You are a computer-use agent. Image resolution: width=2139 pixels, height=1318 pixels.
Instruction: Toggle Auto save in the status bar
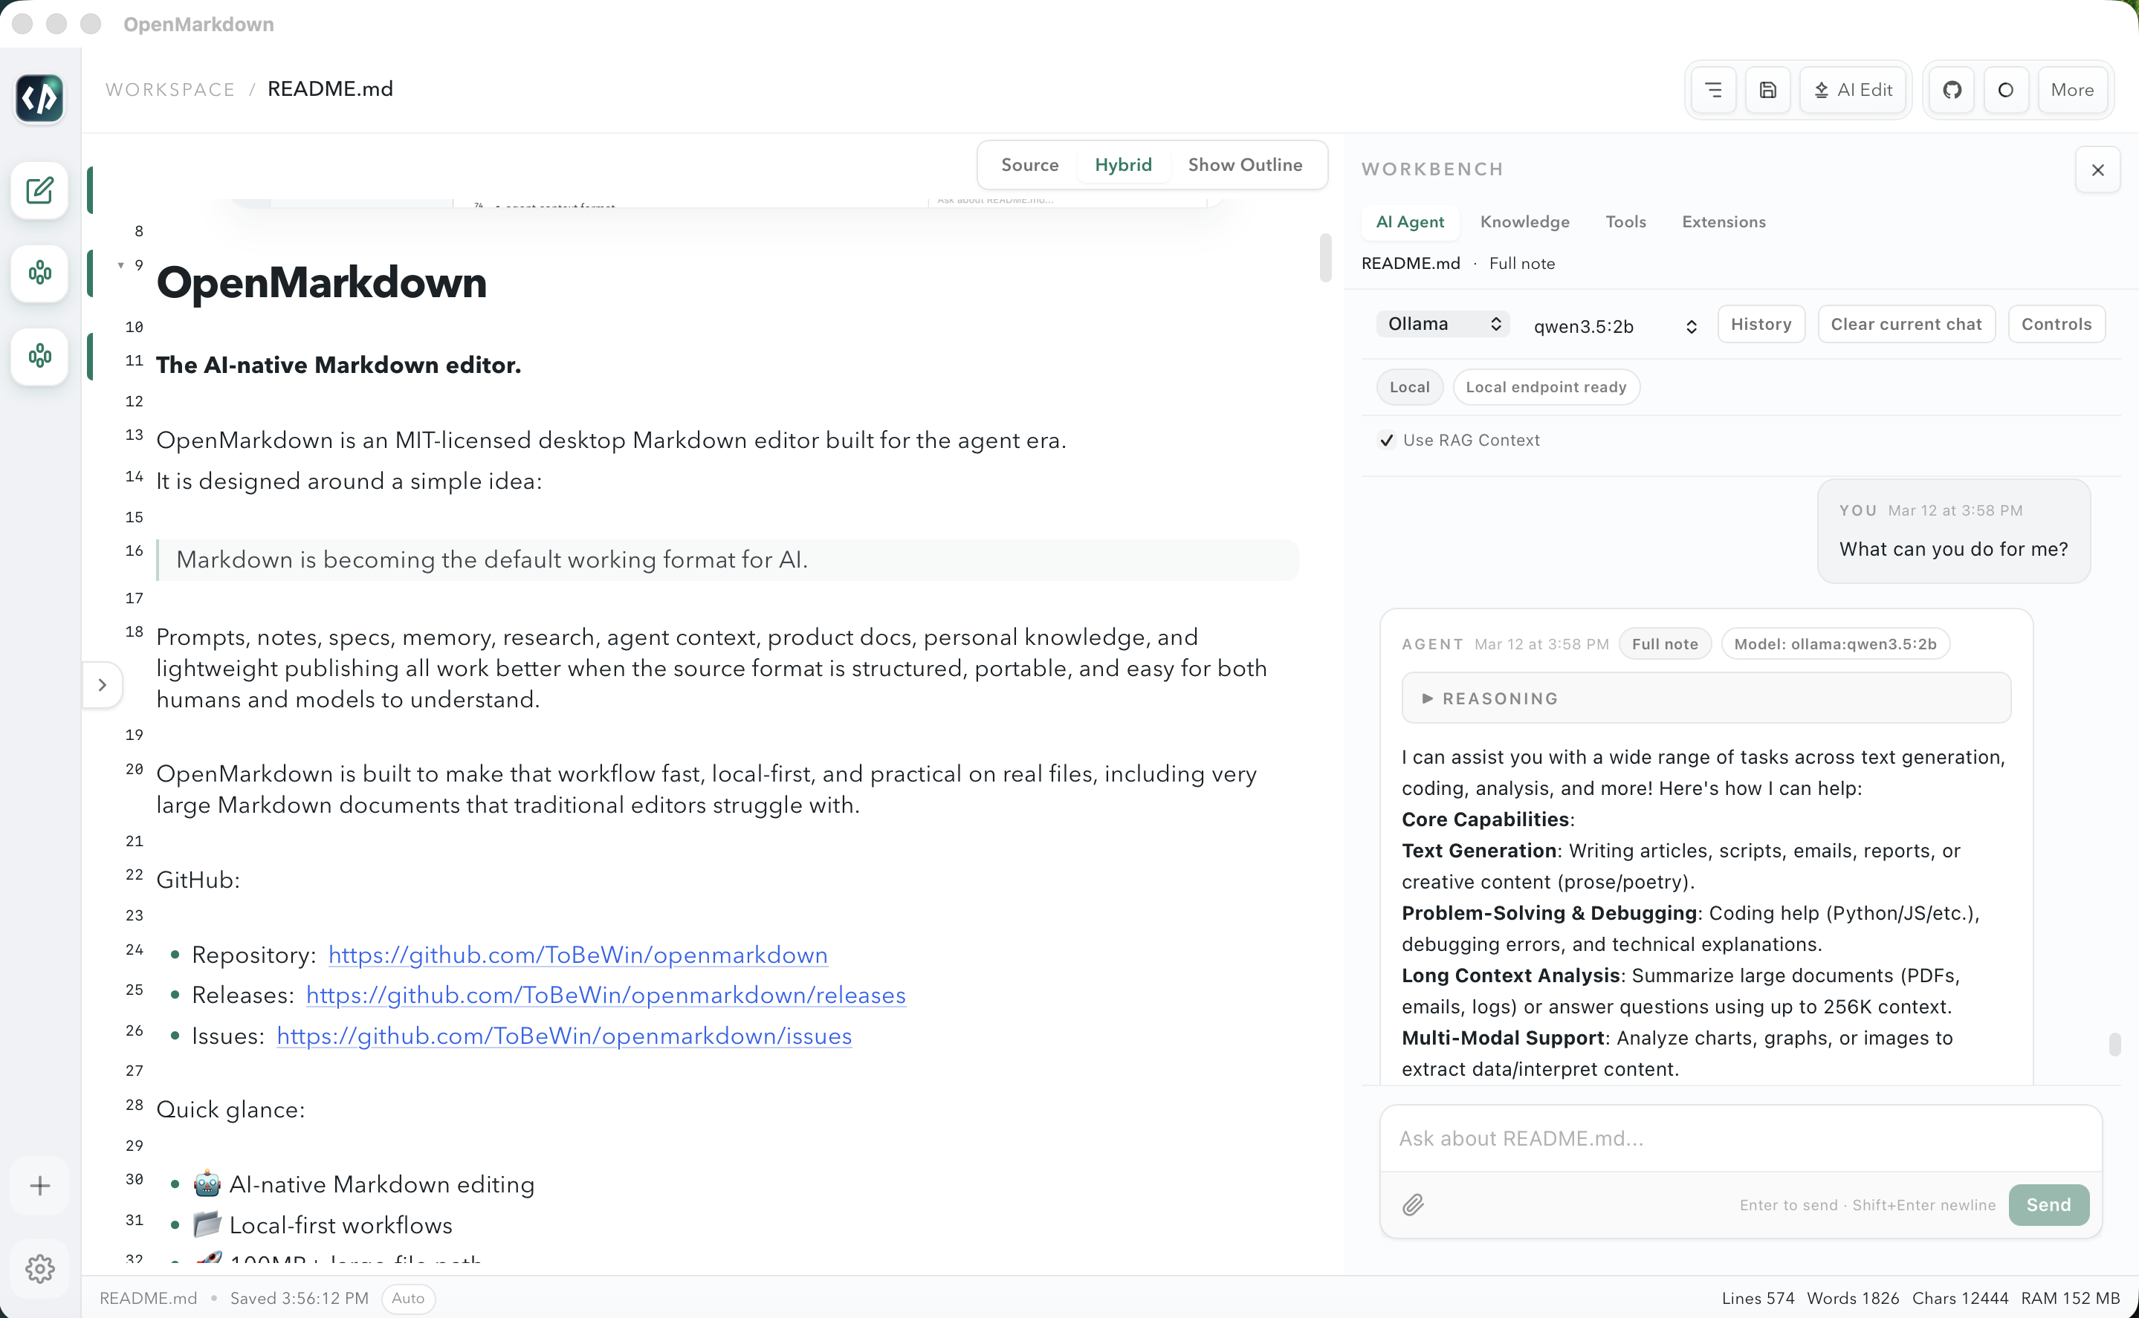click(407, 1298)
